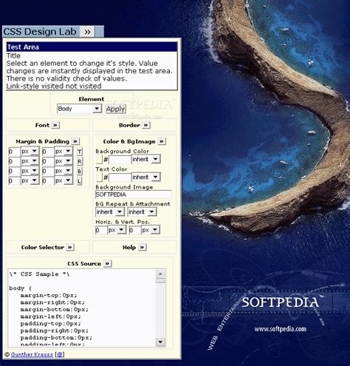The width and height of the screenshot is (350, 366).
Task: Open the Element dropdown showing Body
Action: (79, 109)
